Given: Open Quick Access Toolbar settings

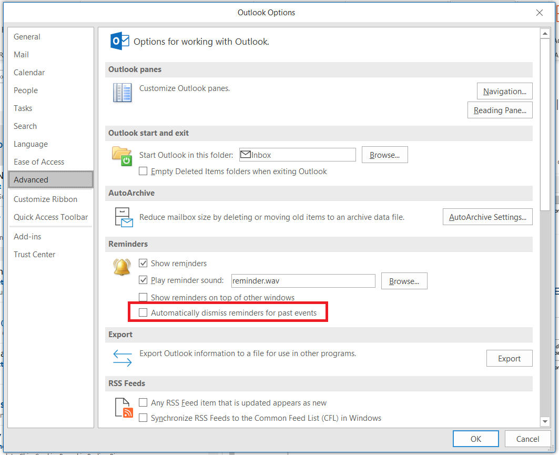Looking at the screenshot, I should tap(50, 217).
